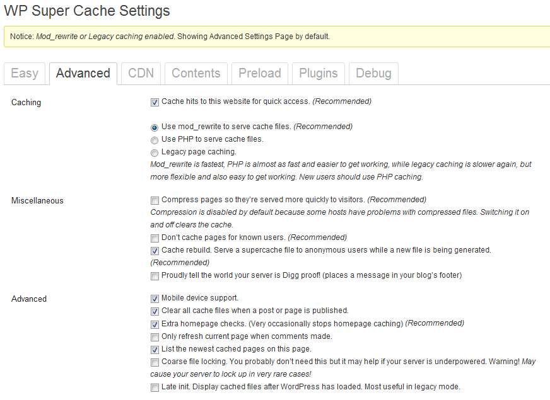The image size is (550, 400).
Task: Click 'Compression is disabled by default' note
Action: 339,218
